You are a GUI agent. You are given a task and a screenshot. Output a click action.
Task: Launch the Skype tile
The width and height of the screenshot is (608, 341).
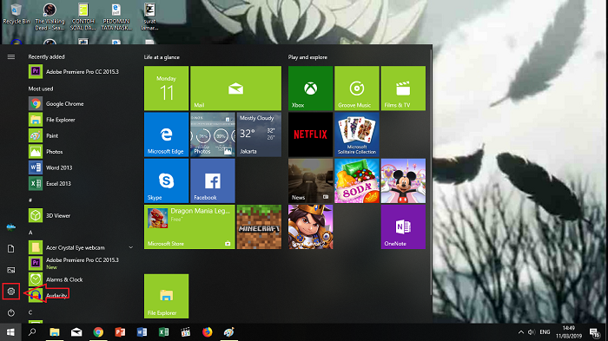(x=167, y=180)
